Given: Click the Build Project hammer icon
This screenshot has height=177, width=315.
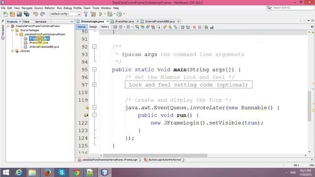Looking at the screenshot, I should [86, 14].
